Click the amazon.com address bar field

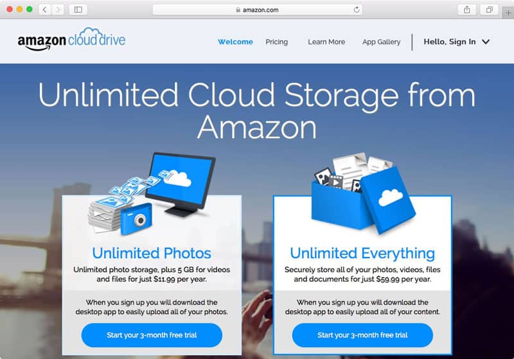click(x=258, y=10)
